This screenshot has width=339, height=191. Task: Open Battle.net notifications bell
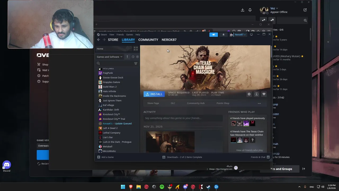click(250, 10)
